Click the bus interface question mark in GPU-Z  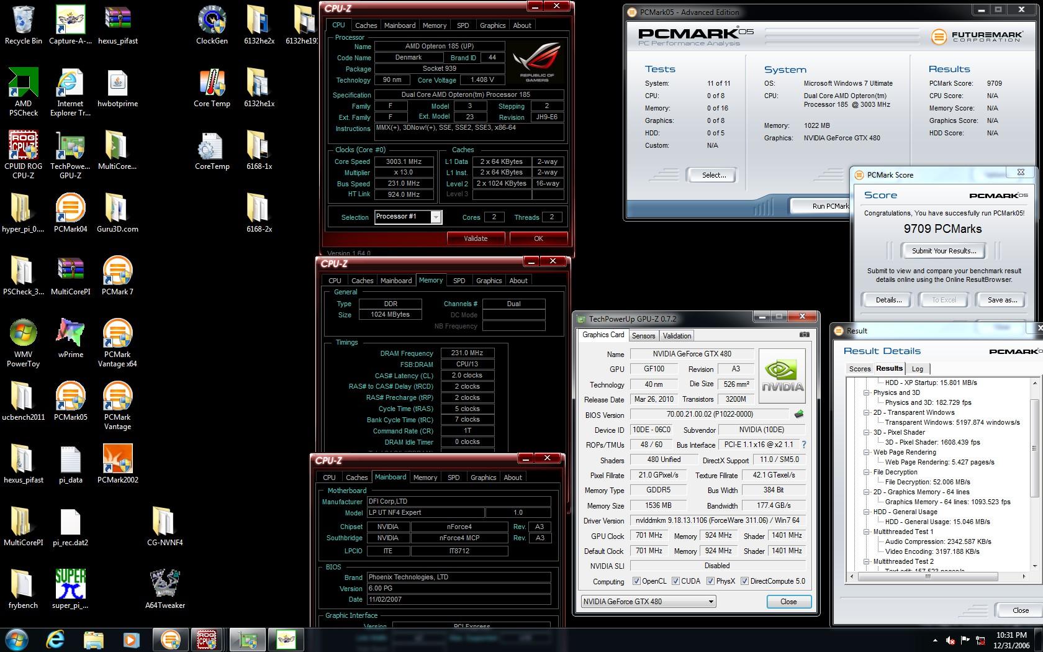click(x=804, y=445)
